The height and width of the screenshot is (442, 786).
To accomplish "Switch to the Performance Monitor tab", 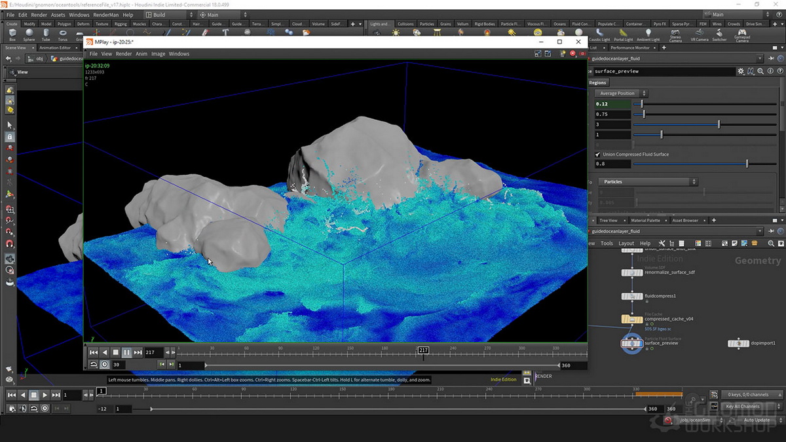I will (x=630, y=48).
